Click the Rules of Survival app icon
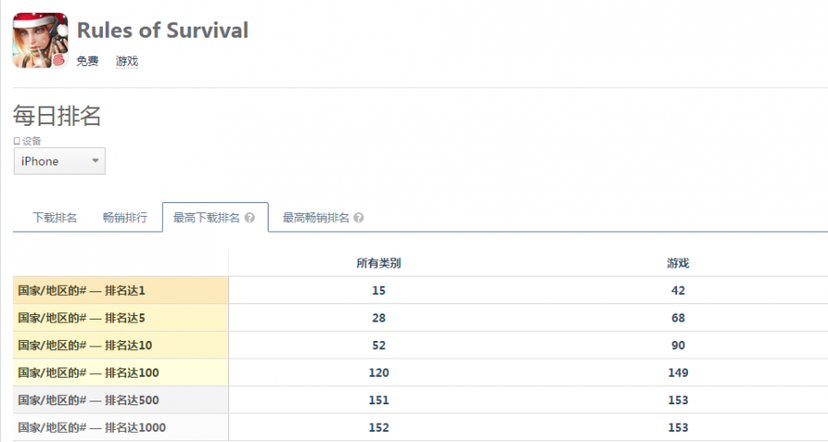 pos(40,40)
